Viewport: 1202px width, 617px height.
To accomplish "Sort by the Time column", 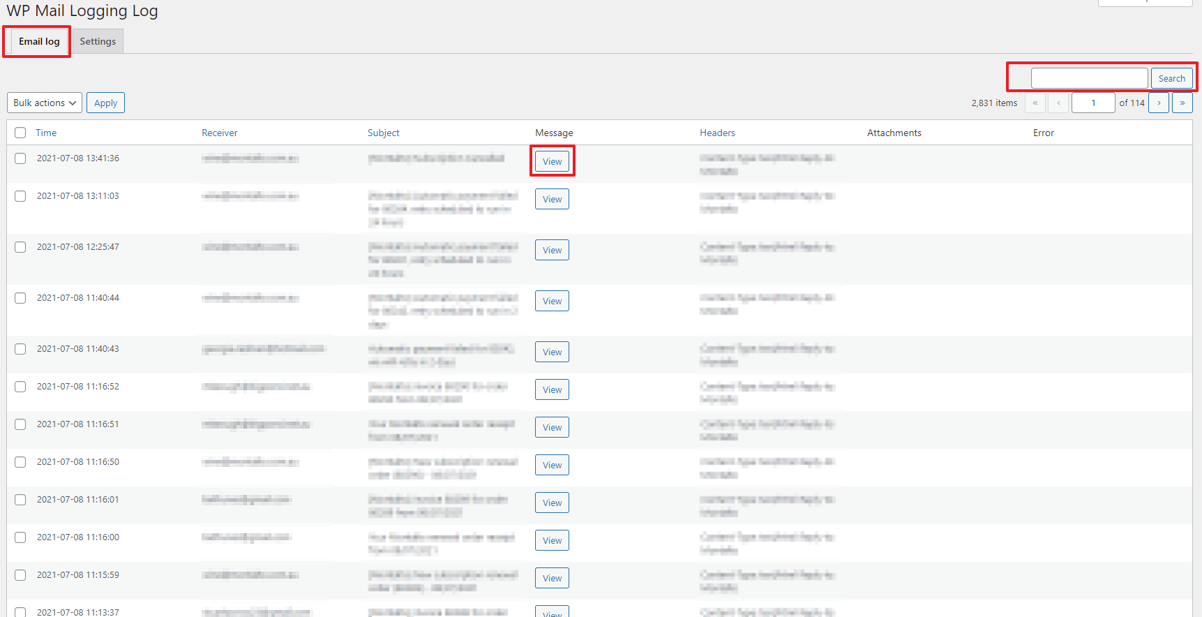I will pos(46,133).
